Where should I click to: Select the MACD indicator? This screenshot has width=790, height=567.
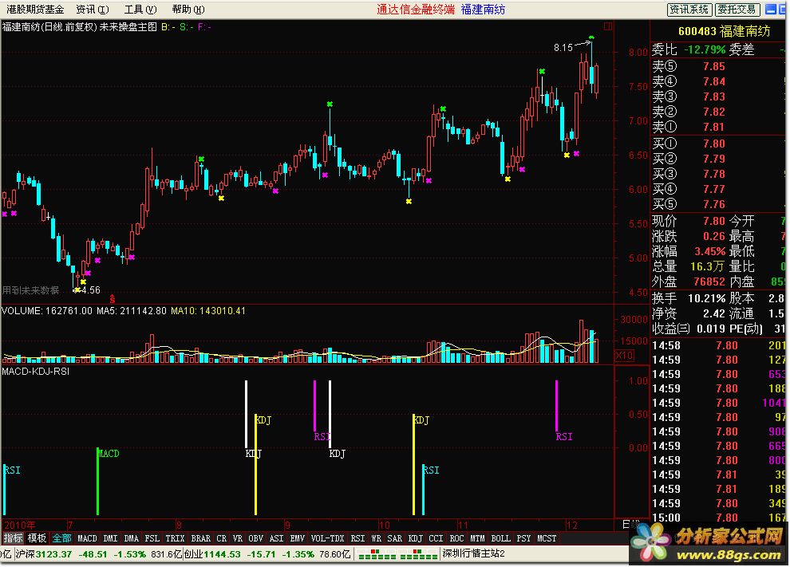coord(87,538)
